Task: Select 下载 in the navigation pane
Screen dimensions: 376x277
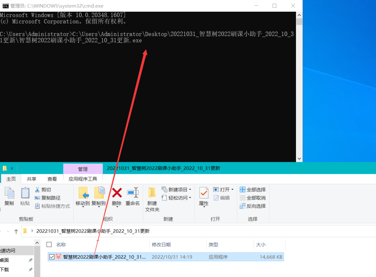Action: (x=4, y=270)
